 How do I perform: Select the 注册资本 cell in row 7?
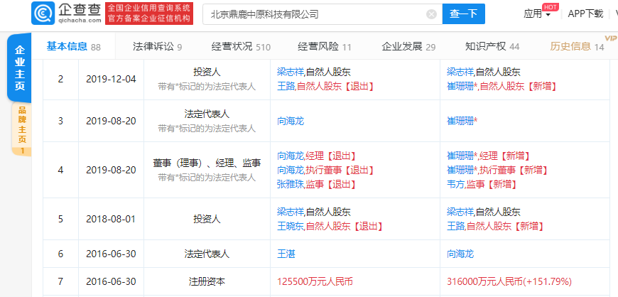click(207, 281)
